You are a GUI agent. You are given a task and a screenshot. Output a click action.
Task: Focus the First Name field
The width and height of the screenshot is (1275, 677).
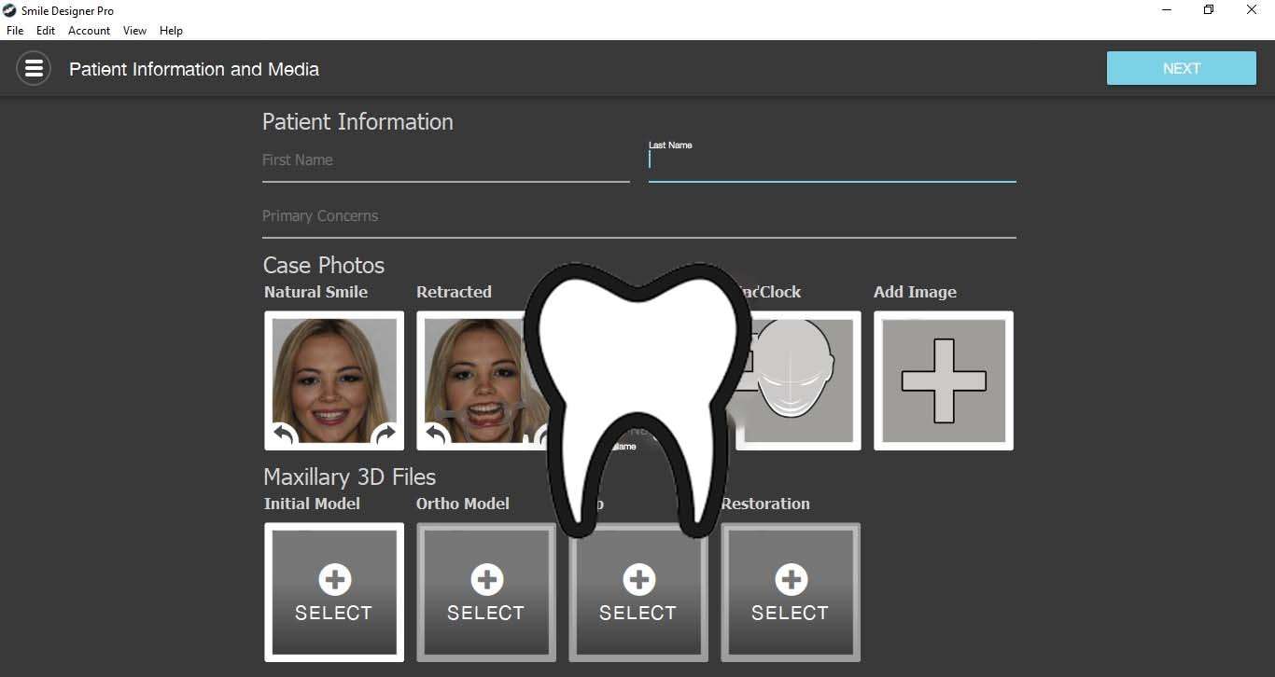[x=445, y=161]
